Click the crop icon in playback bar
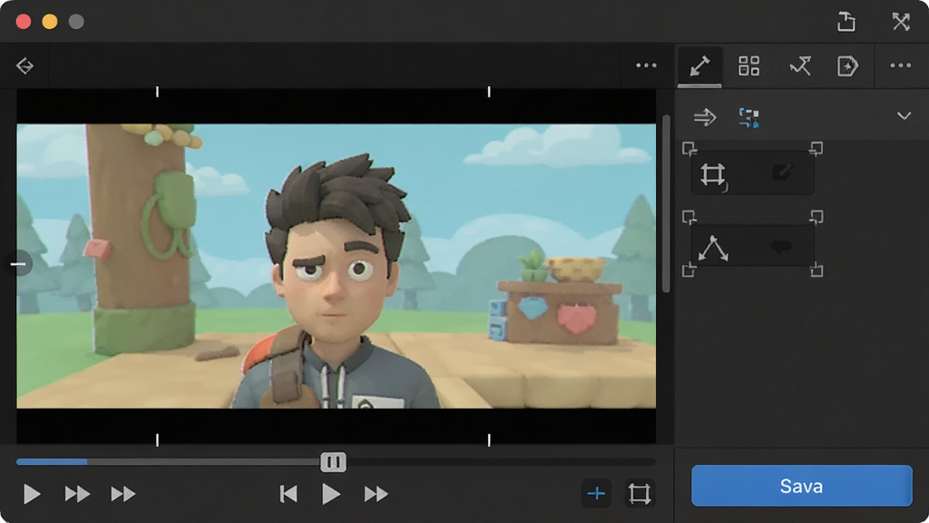The height and width of the screenshot is (523, 929). click(x=640, y=493)
